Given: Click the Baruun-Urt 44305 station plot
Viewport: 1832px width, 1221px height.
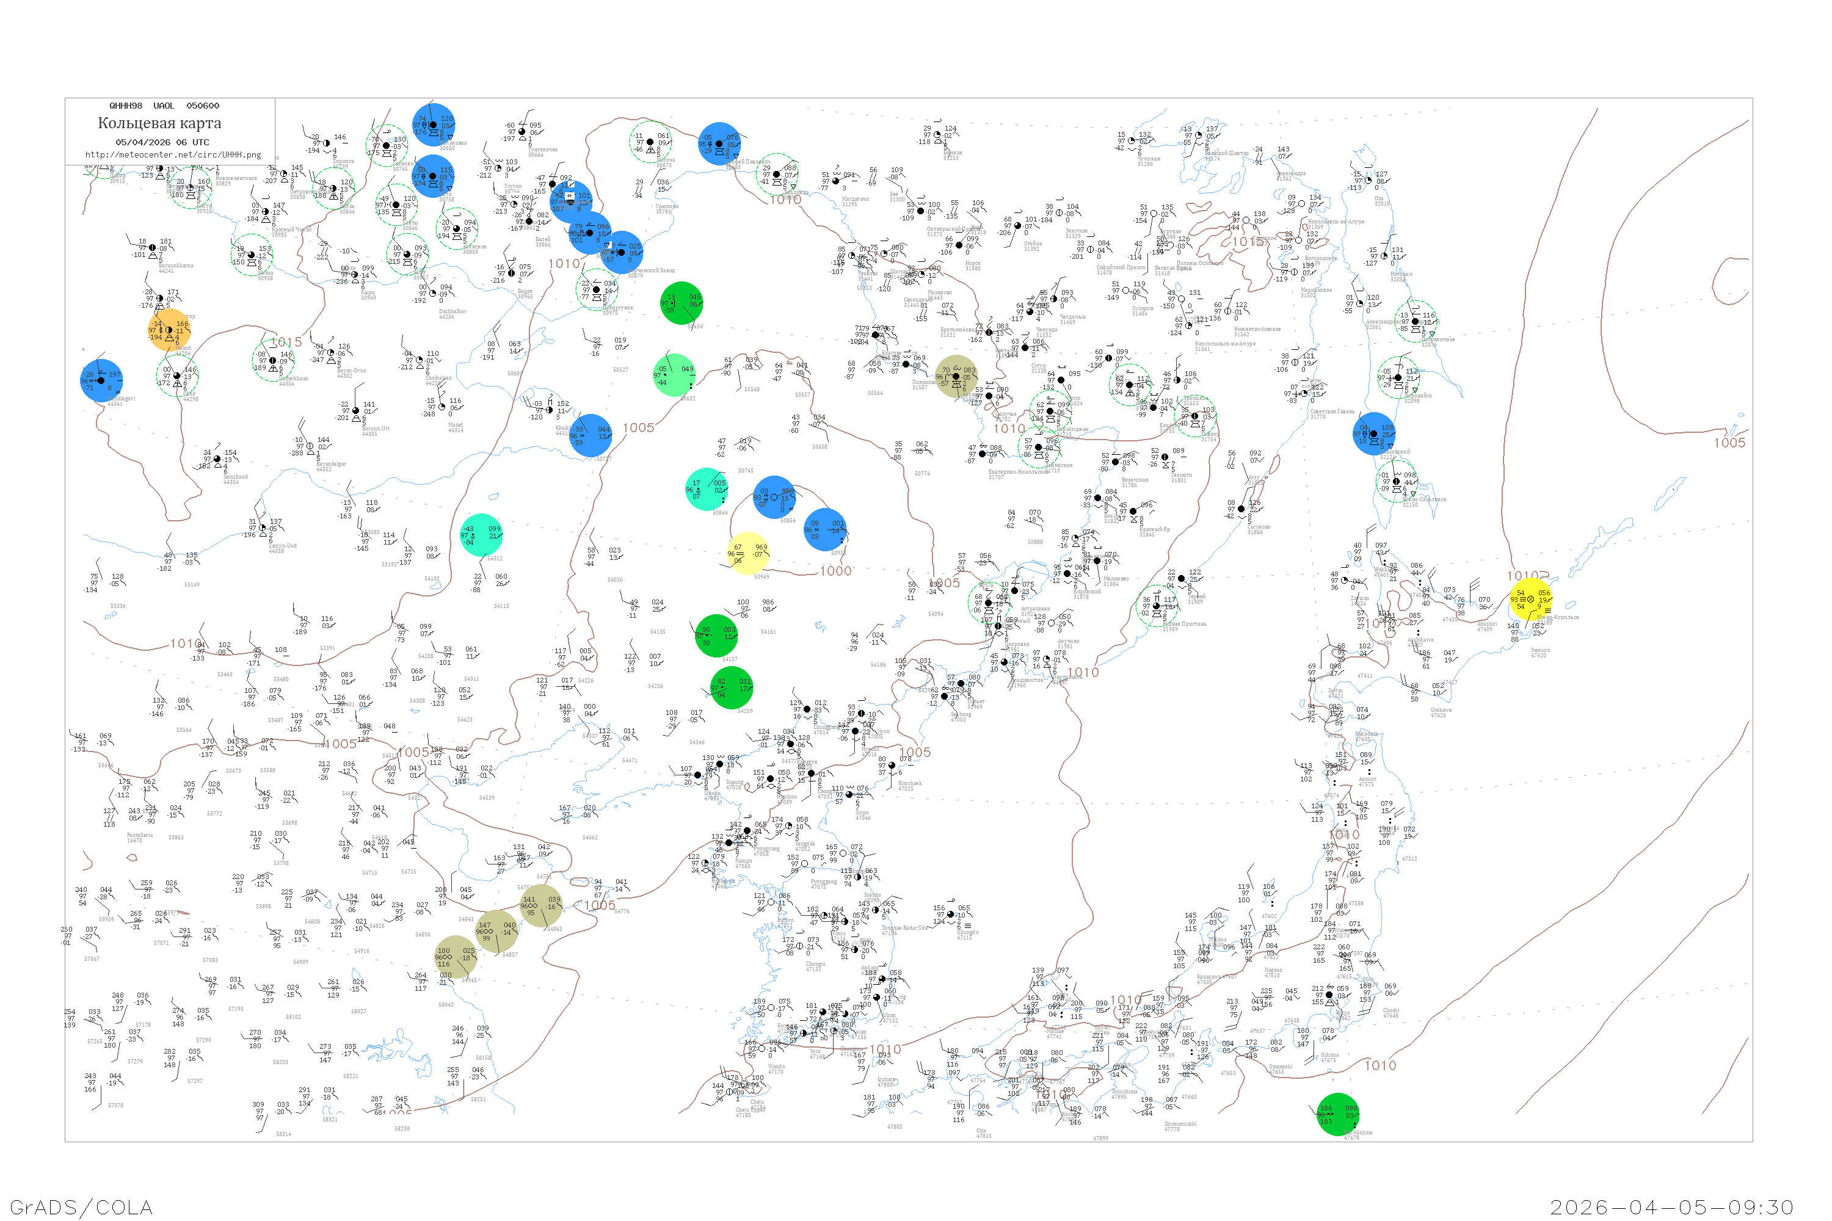Looking at the screenshot, I should [356, 411].
